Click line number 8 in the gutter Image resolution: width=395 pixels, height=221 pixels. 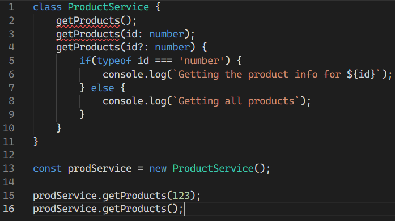[x=11, y=101]
